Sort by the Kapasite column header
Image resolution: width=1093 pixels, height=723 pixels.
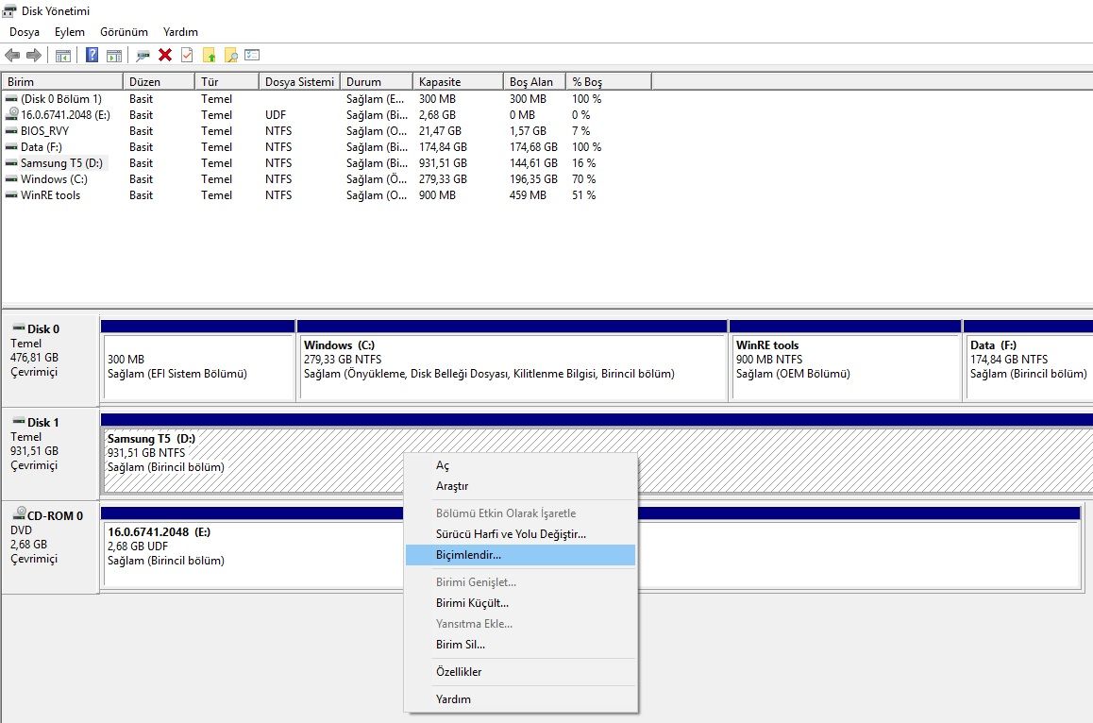click(x=458, y=81)
